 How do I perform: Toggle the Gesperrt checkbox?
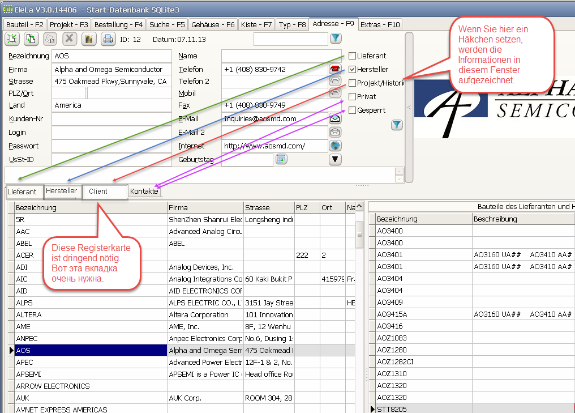coord(352,110)
